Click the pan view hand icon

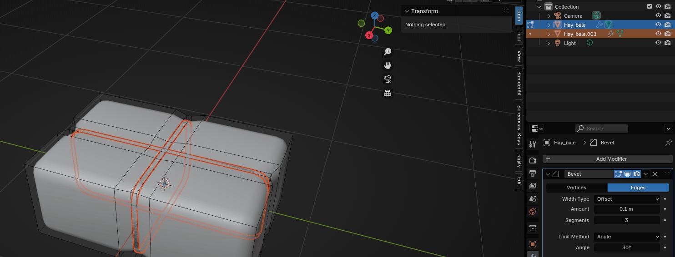point(388,65)
